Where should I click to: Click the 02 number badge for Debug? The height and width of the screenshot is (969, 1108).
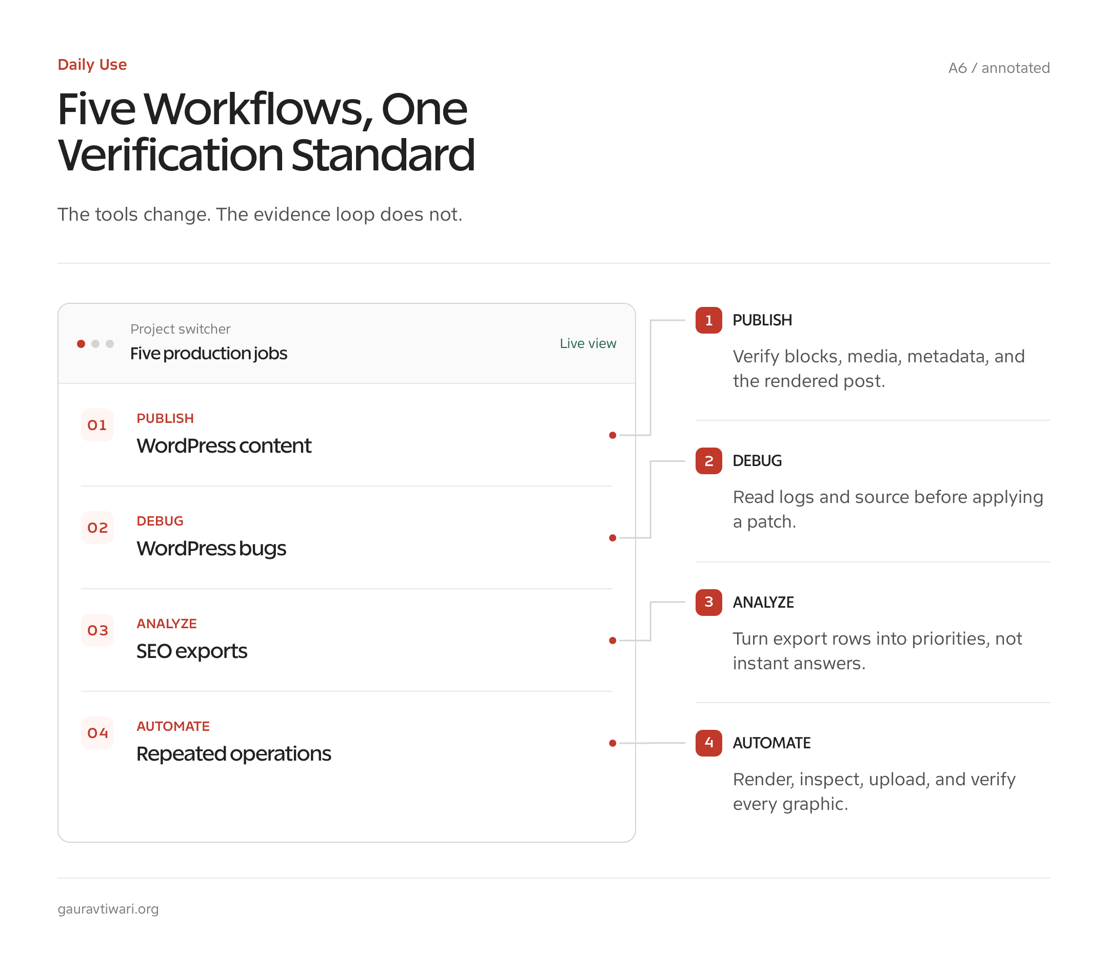point(97,528)
